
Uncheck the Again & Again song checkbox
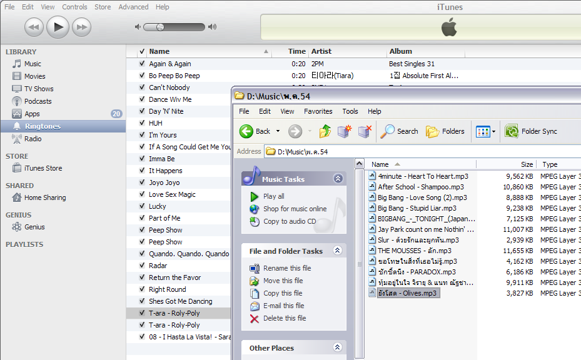tap(142, 64)
